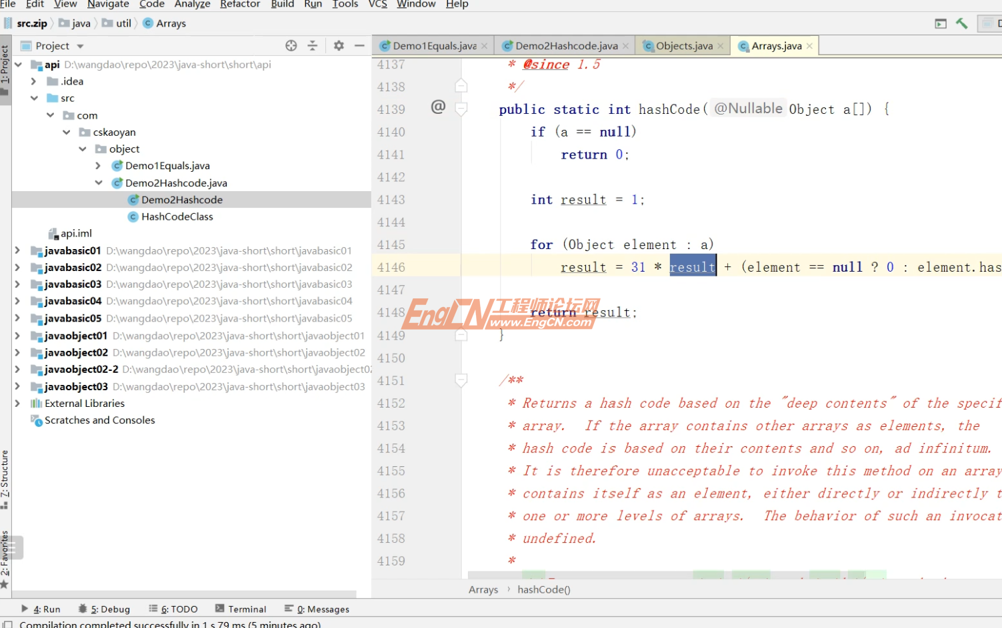The height and width of the screenshot is (628, 1002).
Task: Select HashCodeClass in project tree
Action: [x=177, y=216]
